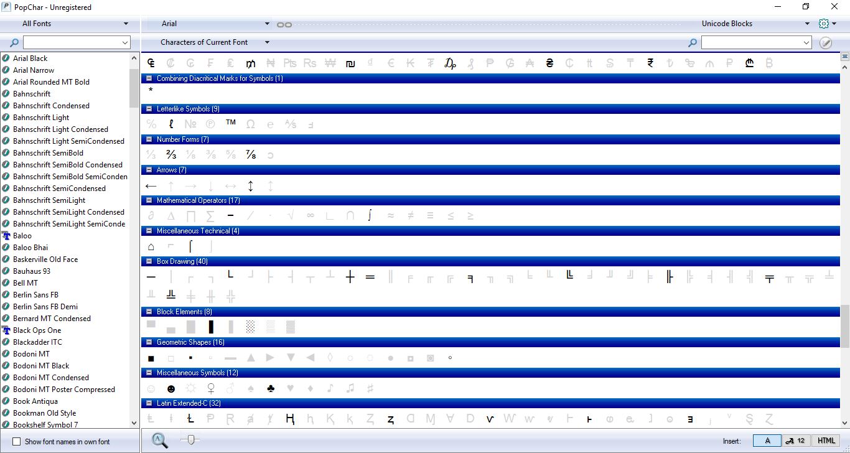
Task: Click the round pencil edit icon
Action: click(x=826, y=43)
